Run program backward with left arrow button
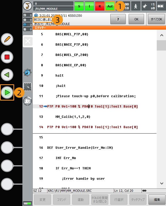This screenshot has height=206, width=166. tap(7, 75)
